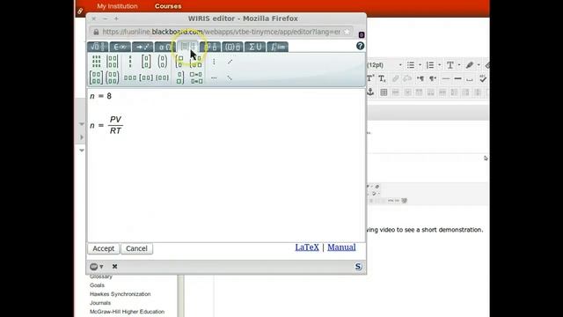Click the small X icon in the bottom bar

tap(114, 266)
